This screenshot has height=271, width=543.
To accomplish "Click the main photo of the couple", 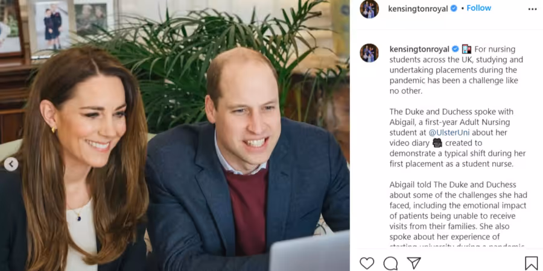I will 175,135.
